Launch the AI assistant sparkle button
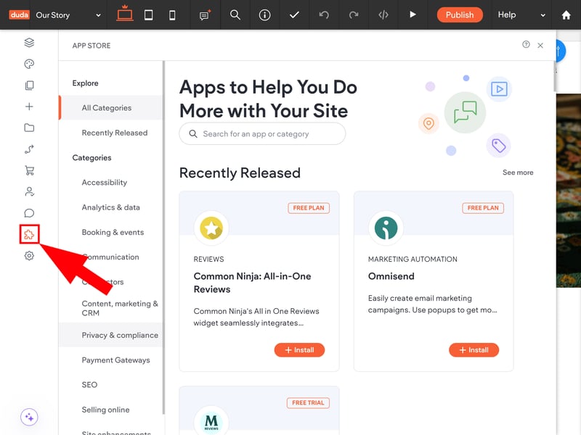Viewport: 581px width, 435px height. (x=29, y=418)
